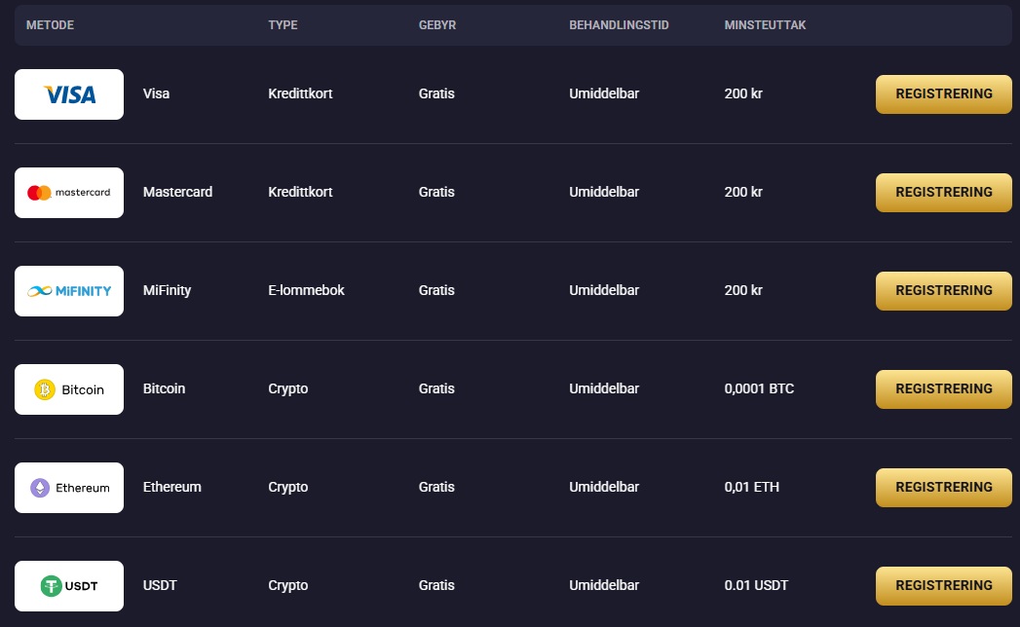Viewport: 1020px width, 627px height.
Task: Open Registrering for Ethereum
Action: pos(943,487)
